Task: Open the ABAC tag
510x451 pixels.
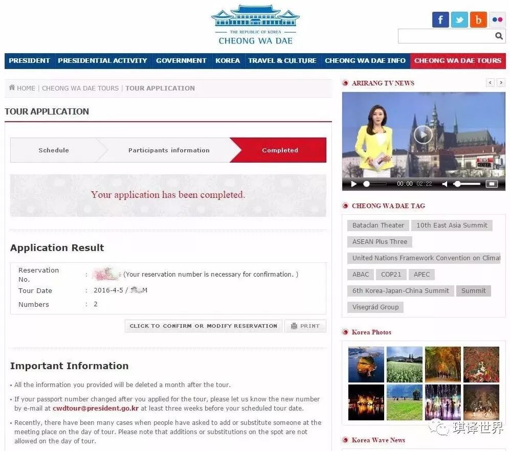Action: click(361, 275)
